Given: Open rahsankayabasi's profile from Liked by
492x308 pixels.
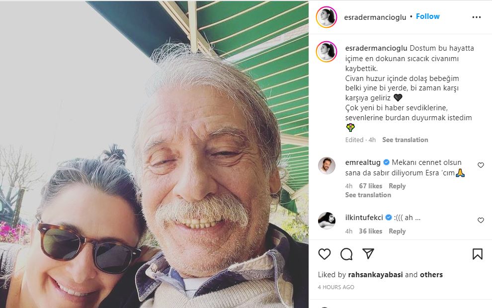Looking at the screenshot, I should 375,275.
